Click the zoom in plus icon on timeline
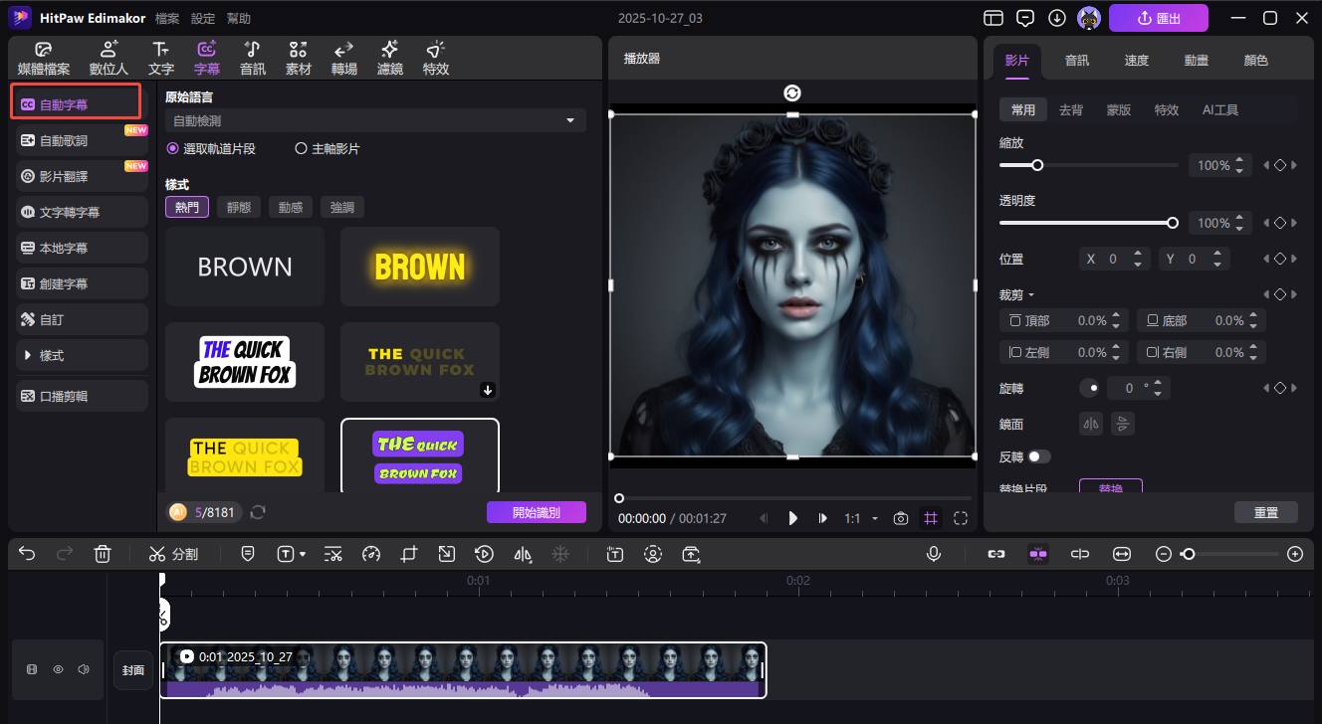 click(1294, 554)
